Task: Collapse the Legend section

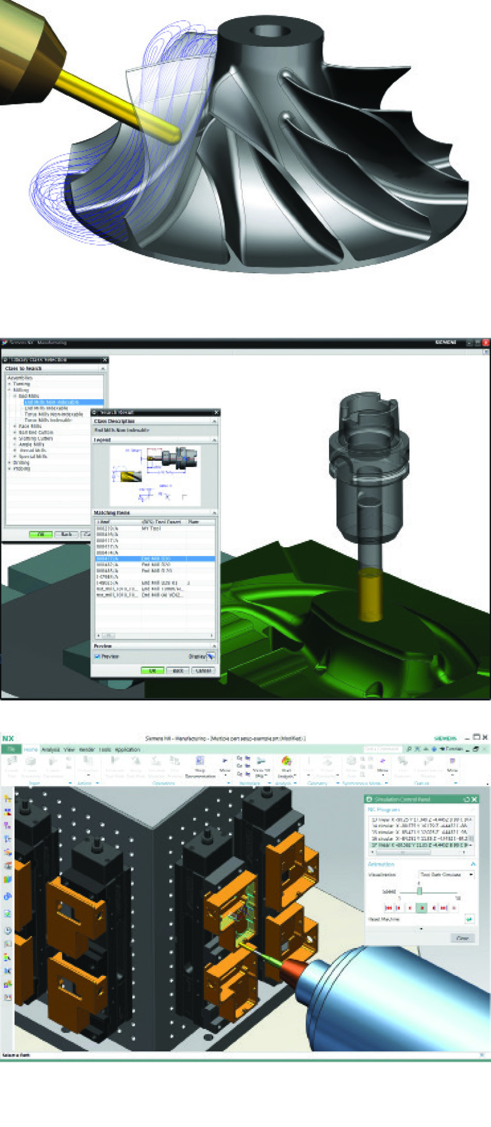Action: click(x=214, y=440)
